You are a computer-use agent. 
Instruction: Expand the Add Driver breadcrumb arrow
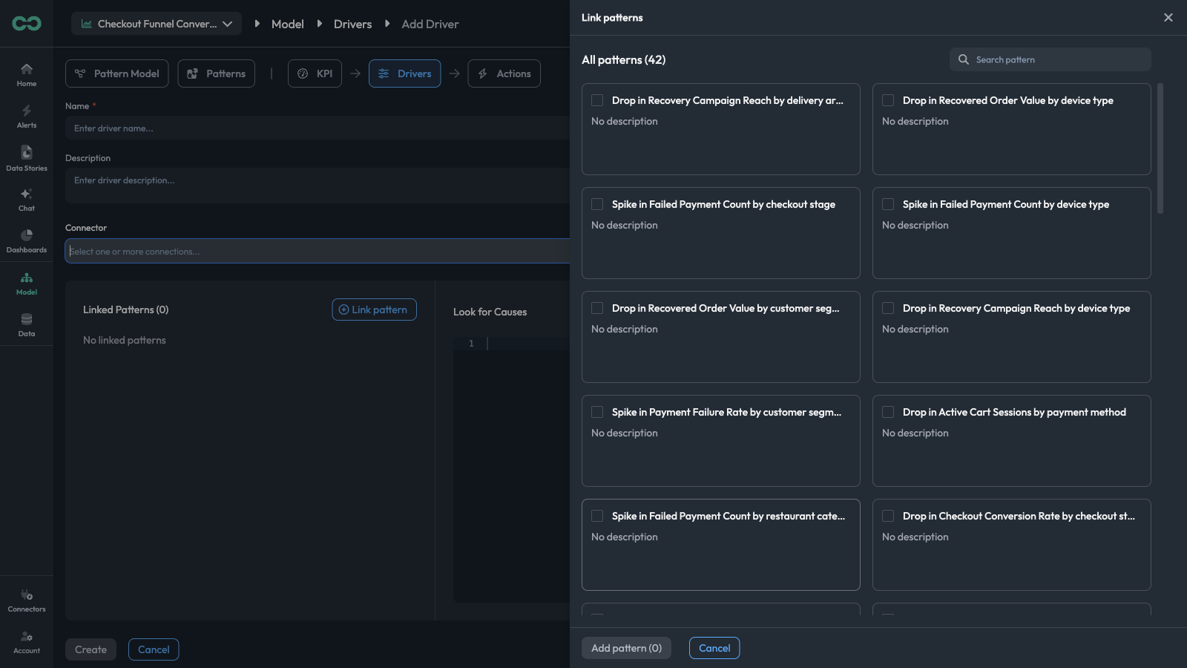point(387,24)
